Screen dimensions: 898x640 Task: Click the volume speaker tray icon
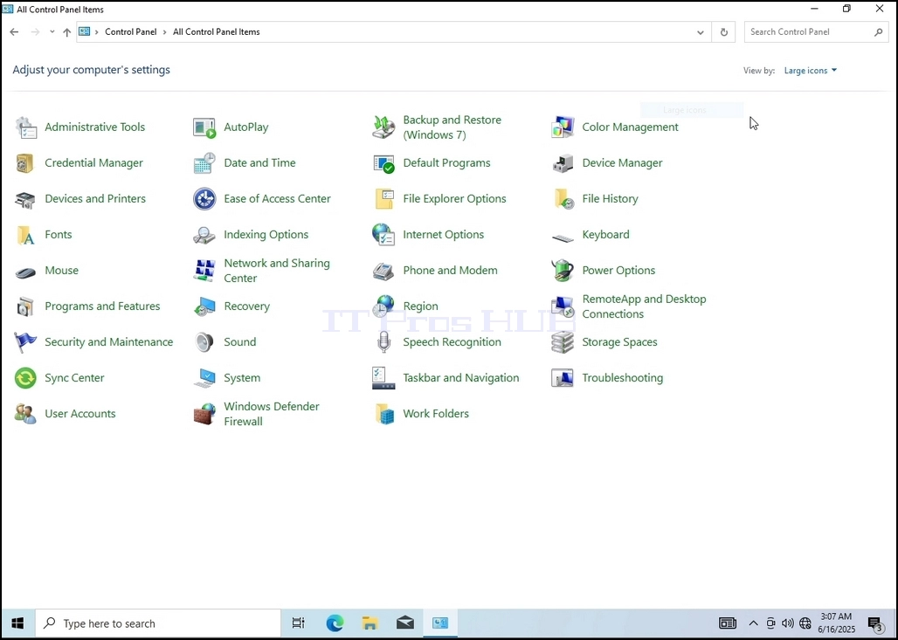[788, 623]
